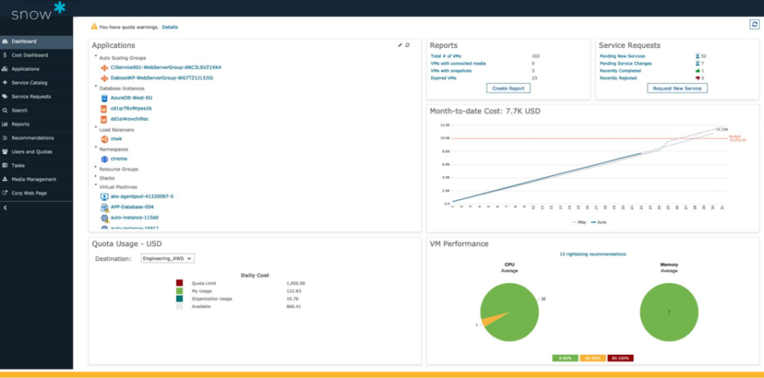This screenshot has width=764, height=378.
Task: Expand the Resource Groups tree node
Action: click(x=95, y=168)
